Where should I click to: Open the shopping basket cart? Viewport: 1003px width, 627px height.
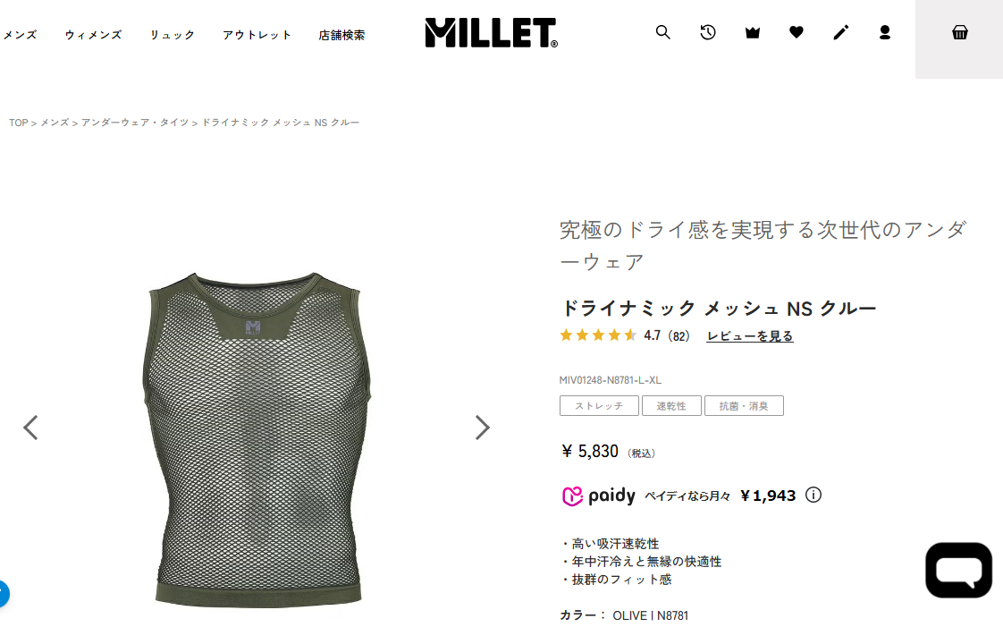coord(959,32)
